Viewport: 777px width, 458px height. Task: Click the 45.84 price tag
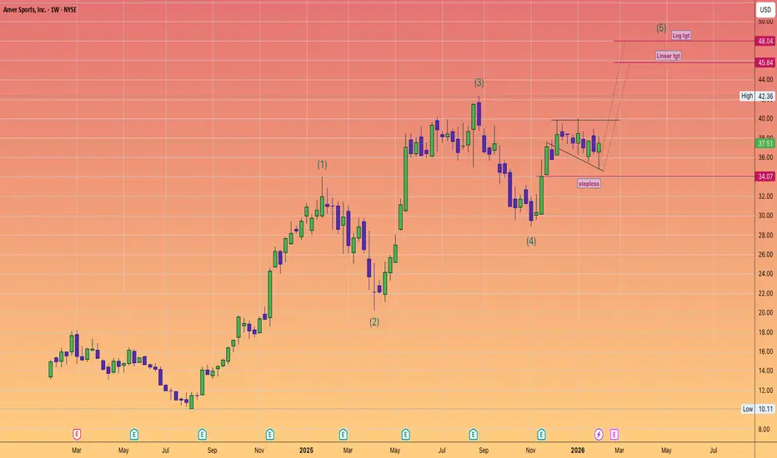pyautogui.click(x=765, y=62)
